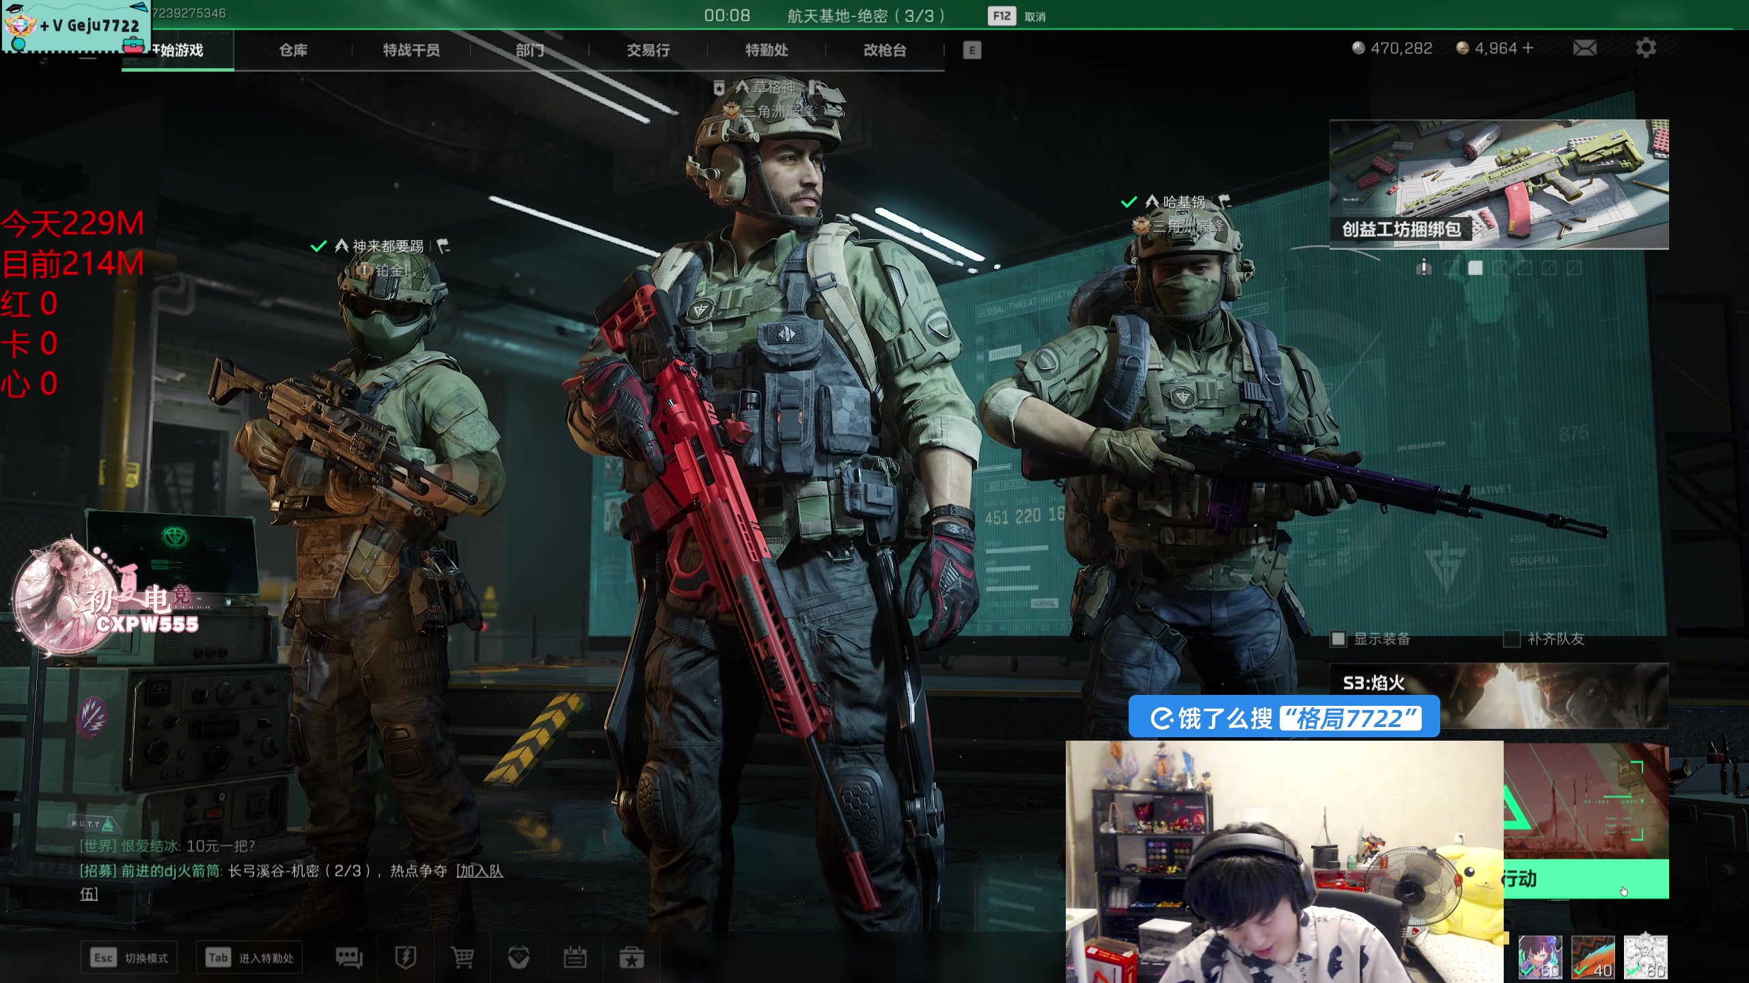The width and height of the screenshot is (1749, 983).
Task: Open the 改枪台 tab
Action: (885, 50)
